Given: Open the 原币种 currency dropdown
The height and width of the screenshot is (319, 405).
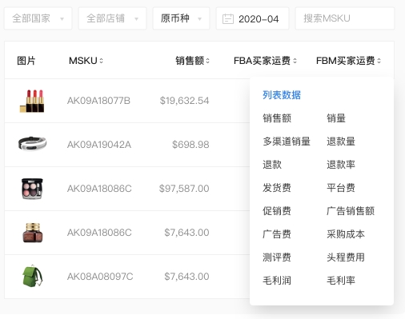Looking at the screenshot, I should tap(181, 18).
